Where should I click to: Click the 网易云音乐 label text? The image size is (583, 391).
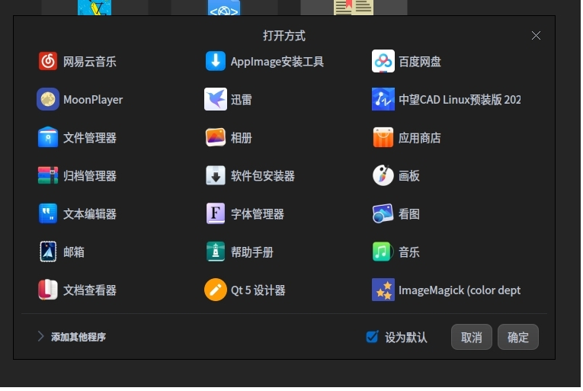(x=90, y=62)
